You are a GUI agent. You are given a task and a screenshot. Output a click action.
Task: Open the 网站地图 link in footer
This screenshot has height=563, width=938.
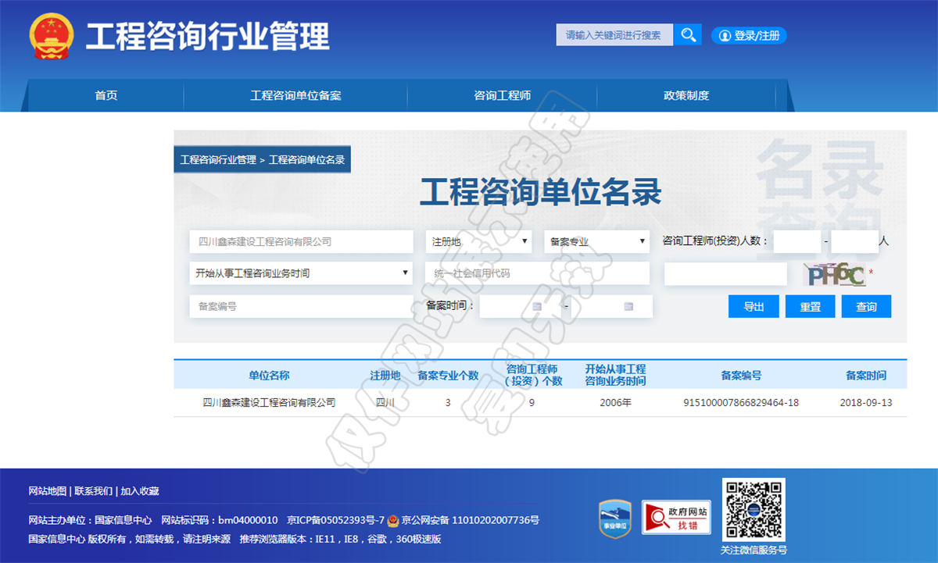coord(45,490)
